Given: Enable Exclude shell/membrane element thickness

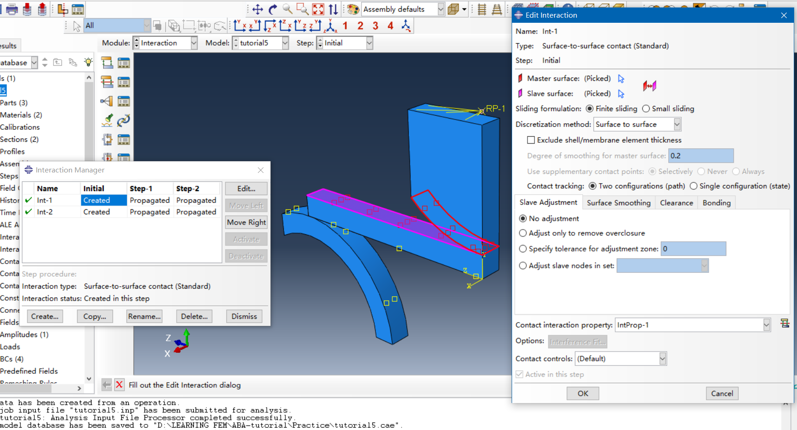Looking at the screenshot, I should (x=531, y=140).
